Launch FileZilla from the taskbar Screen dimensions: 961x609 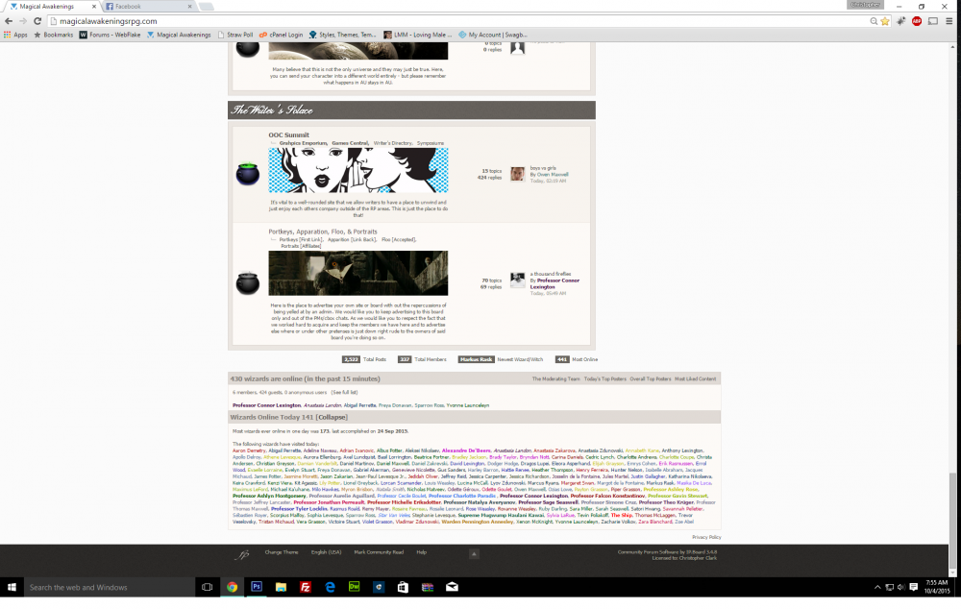(305, 587)
